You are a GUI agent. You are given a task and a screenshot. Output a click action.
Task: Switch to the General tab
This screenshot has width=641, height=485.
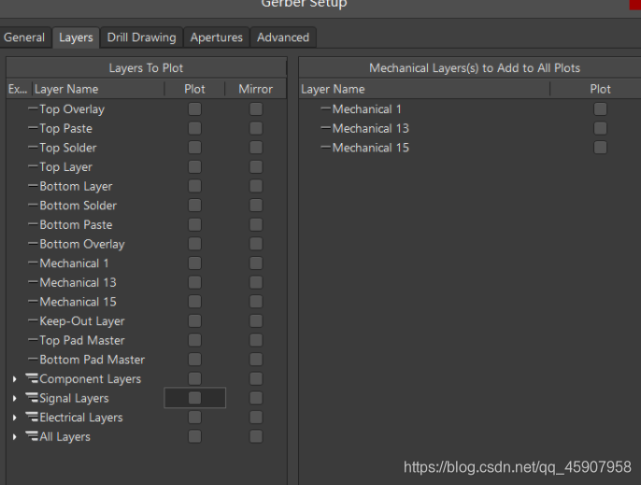point(24,37)
